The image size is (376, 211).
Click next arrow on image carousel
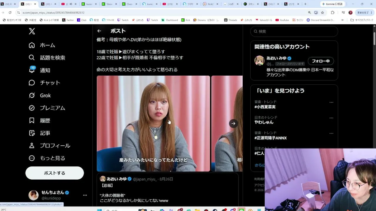pos(233,123)
